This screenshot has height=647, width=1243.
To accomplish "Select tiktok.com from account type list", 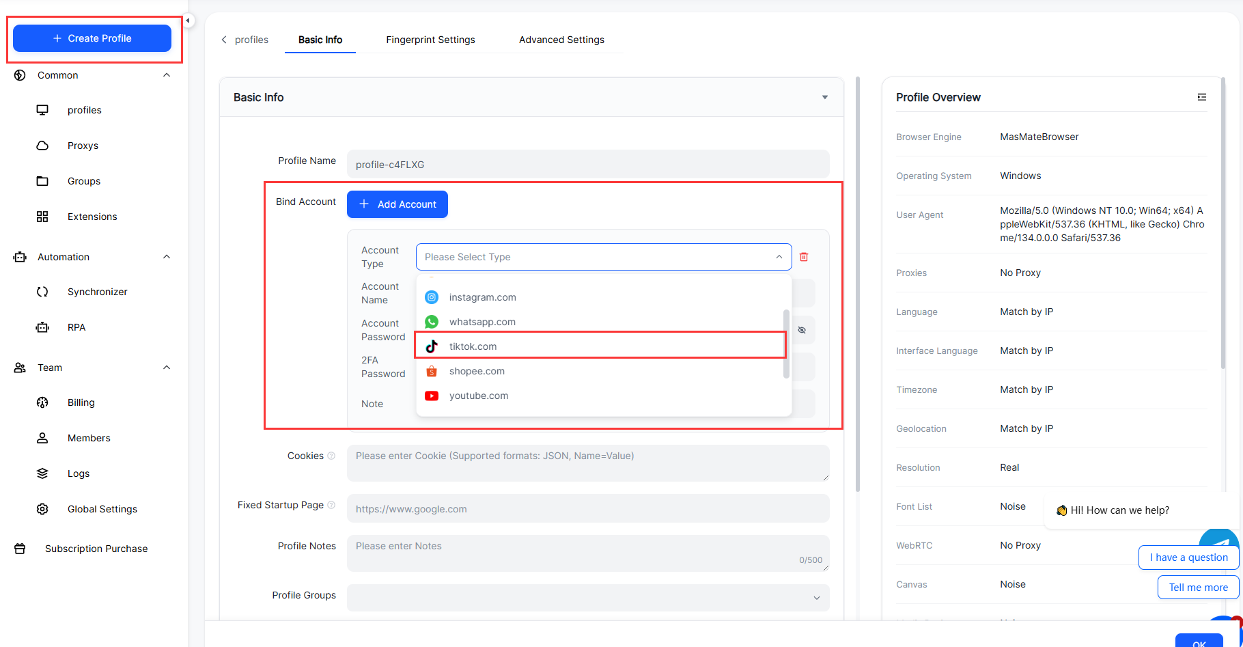I will 473,346.
